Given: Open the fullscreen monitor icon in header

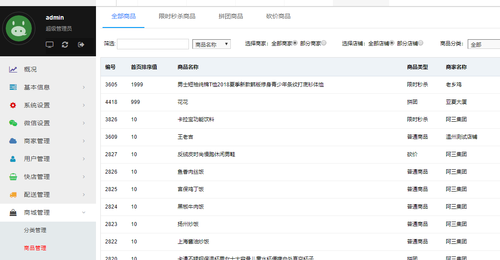Looking at the screenshot, I should (x=49, y=44).
